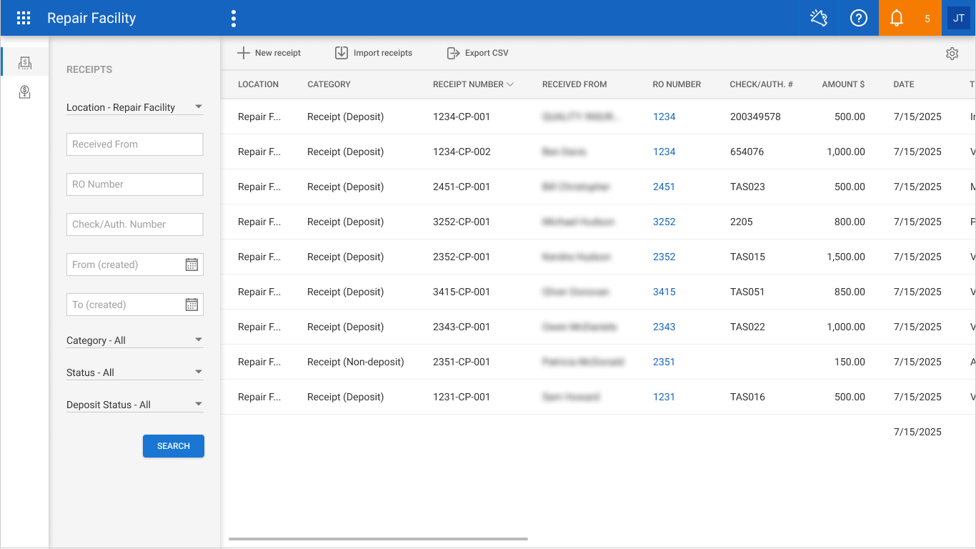This screenshot has width=976, height=549.
Task: Open RO number 3252 link
Action: coord(664,222)
